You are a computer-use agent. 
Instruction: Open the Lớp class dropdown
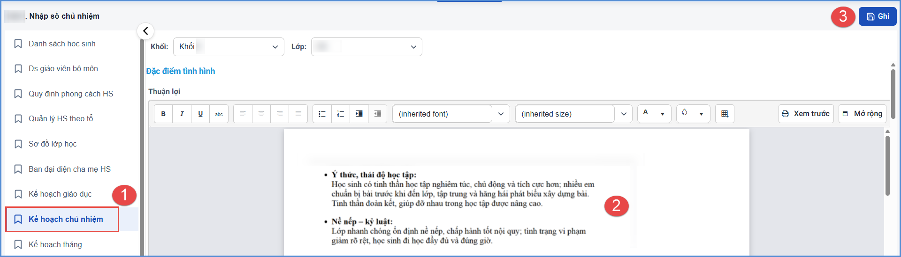[x=367, y=47]
